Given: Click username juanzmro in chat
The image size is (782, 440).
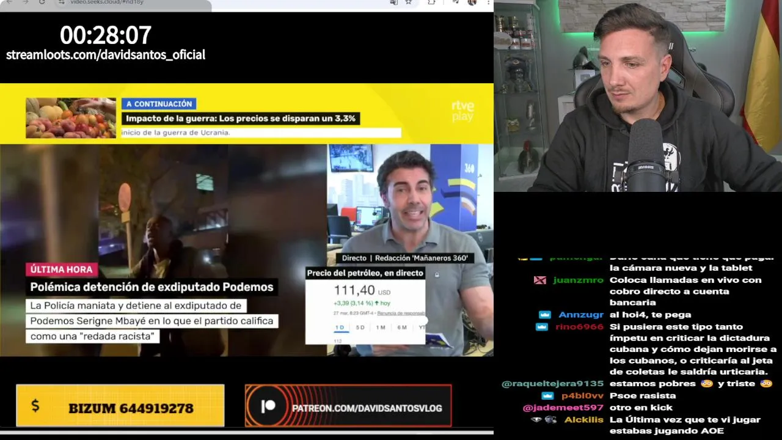Looking at the screenshot, I should coord(578,280).
